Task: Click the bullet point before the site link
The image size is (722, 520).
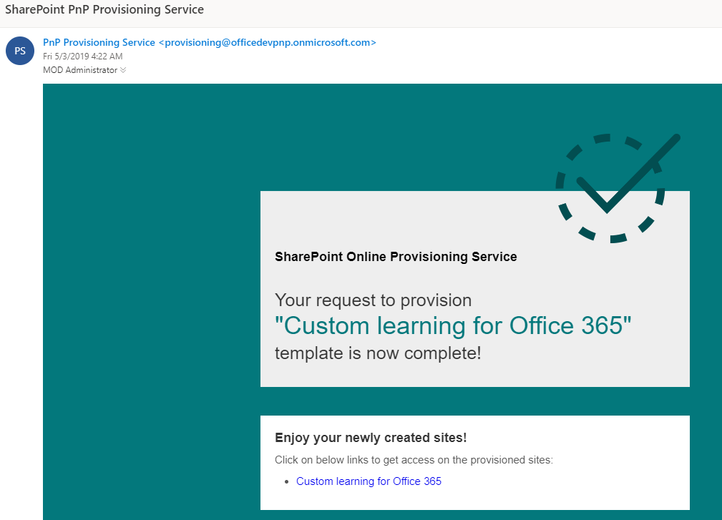Action: point(287,482)
